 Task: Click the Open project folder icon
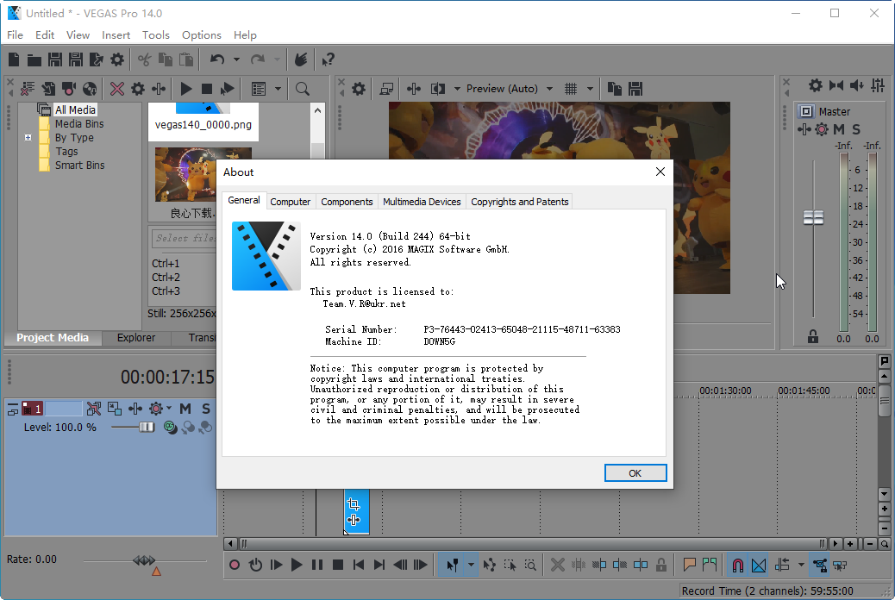(x=34, y=59)
